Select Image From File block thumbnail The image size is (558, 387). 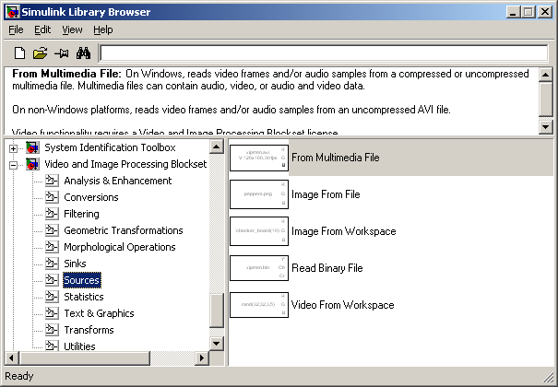[259, 194]
